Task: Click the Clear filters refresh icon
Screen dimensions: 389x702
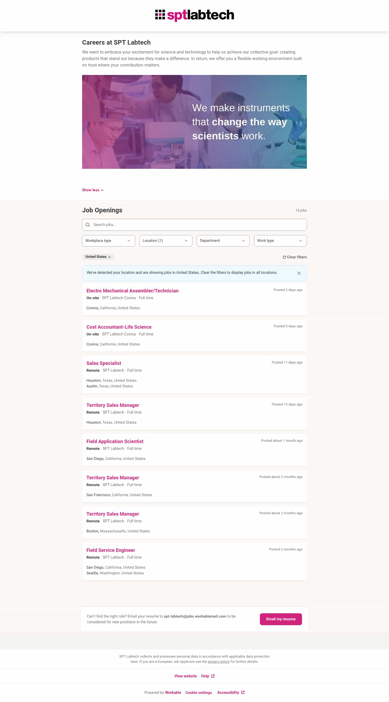Action: (x=284, y=257)
